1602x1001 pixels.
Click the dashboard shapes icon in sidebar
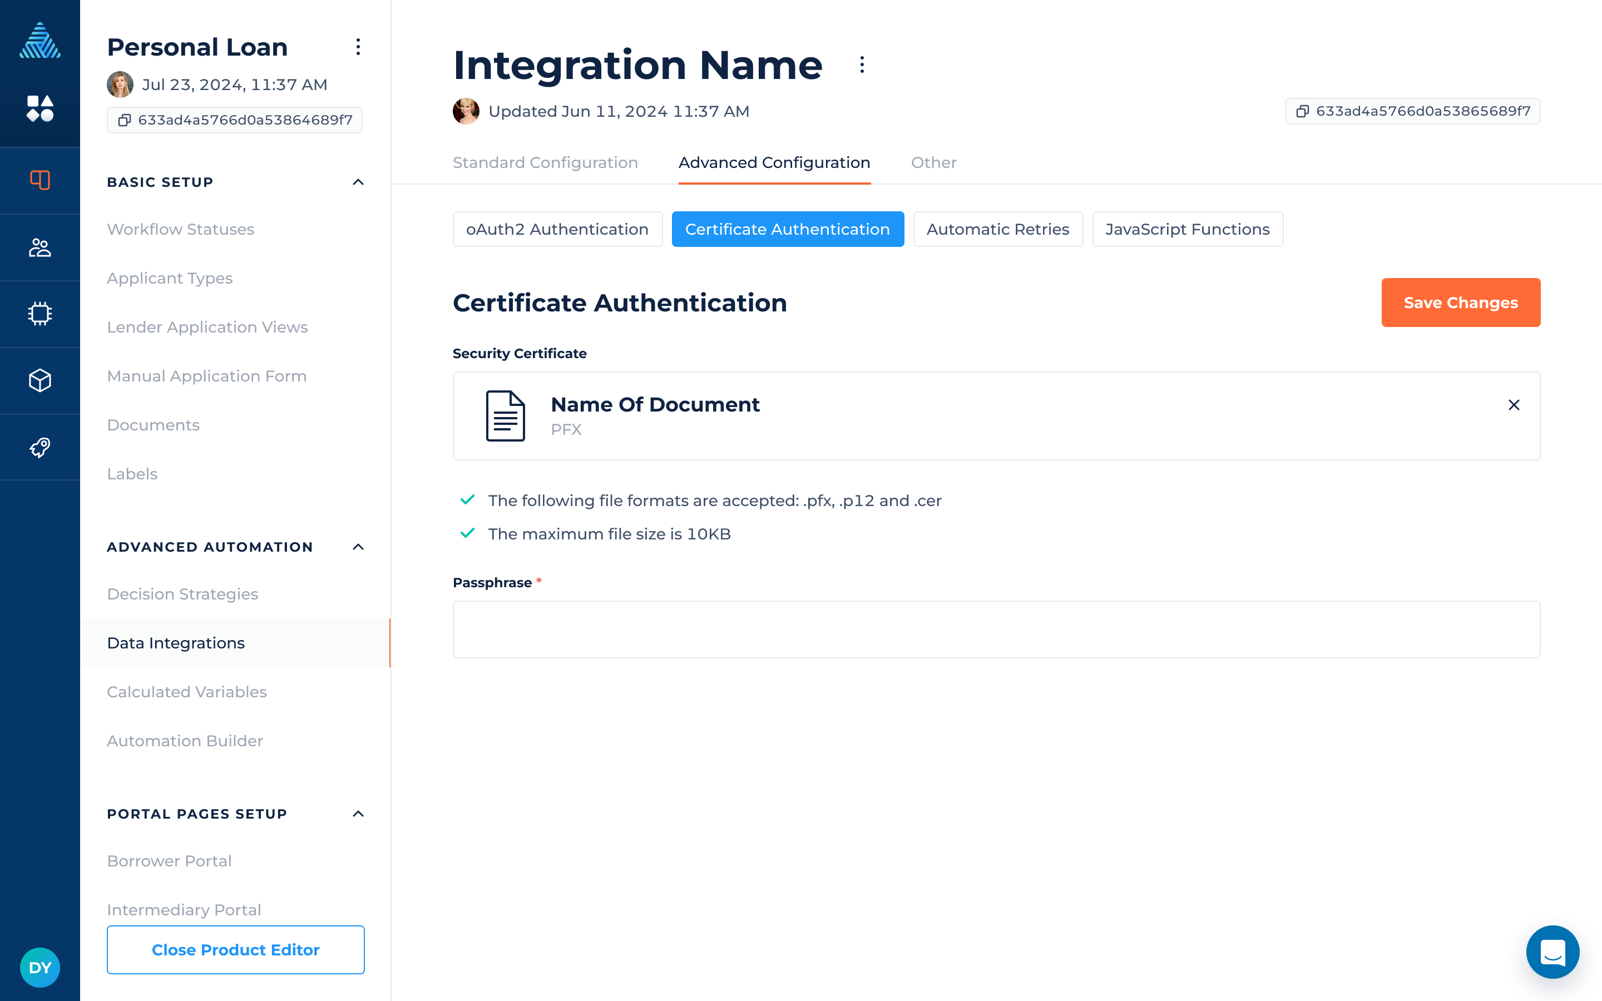pyautogui.click(x=39, y=108)
